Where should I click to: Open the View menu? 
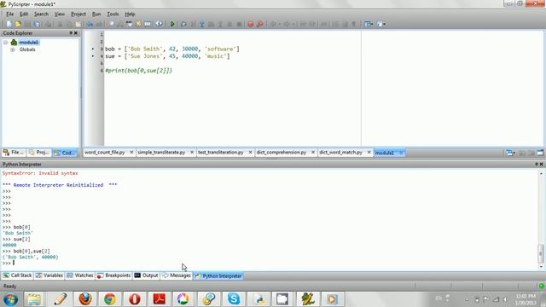[x=60, y=14]
